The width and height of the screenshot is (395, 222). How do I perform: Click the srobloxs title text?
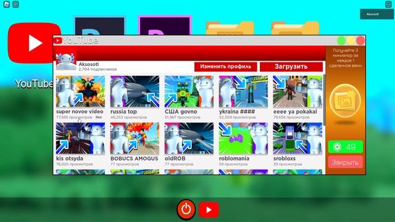click(x=285, y=158)
